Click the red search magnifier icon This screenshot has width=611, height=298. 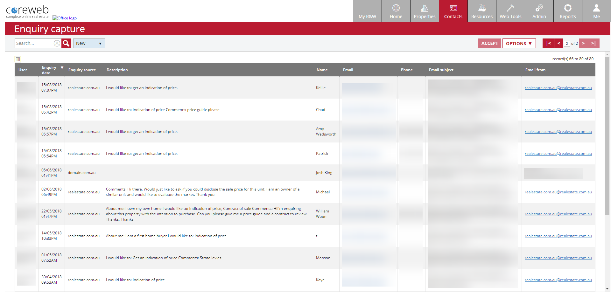point(66,43)
